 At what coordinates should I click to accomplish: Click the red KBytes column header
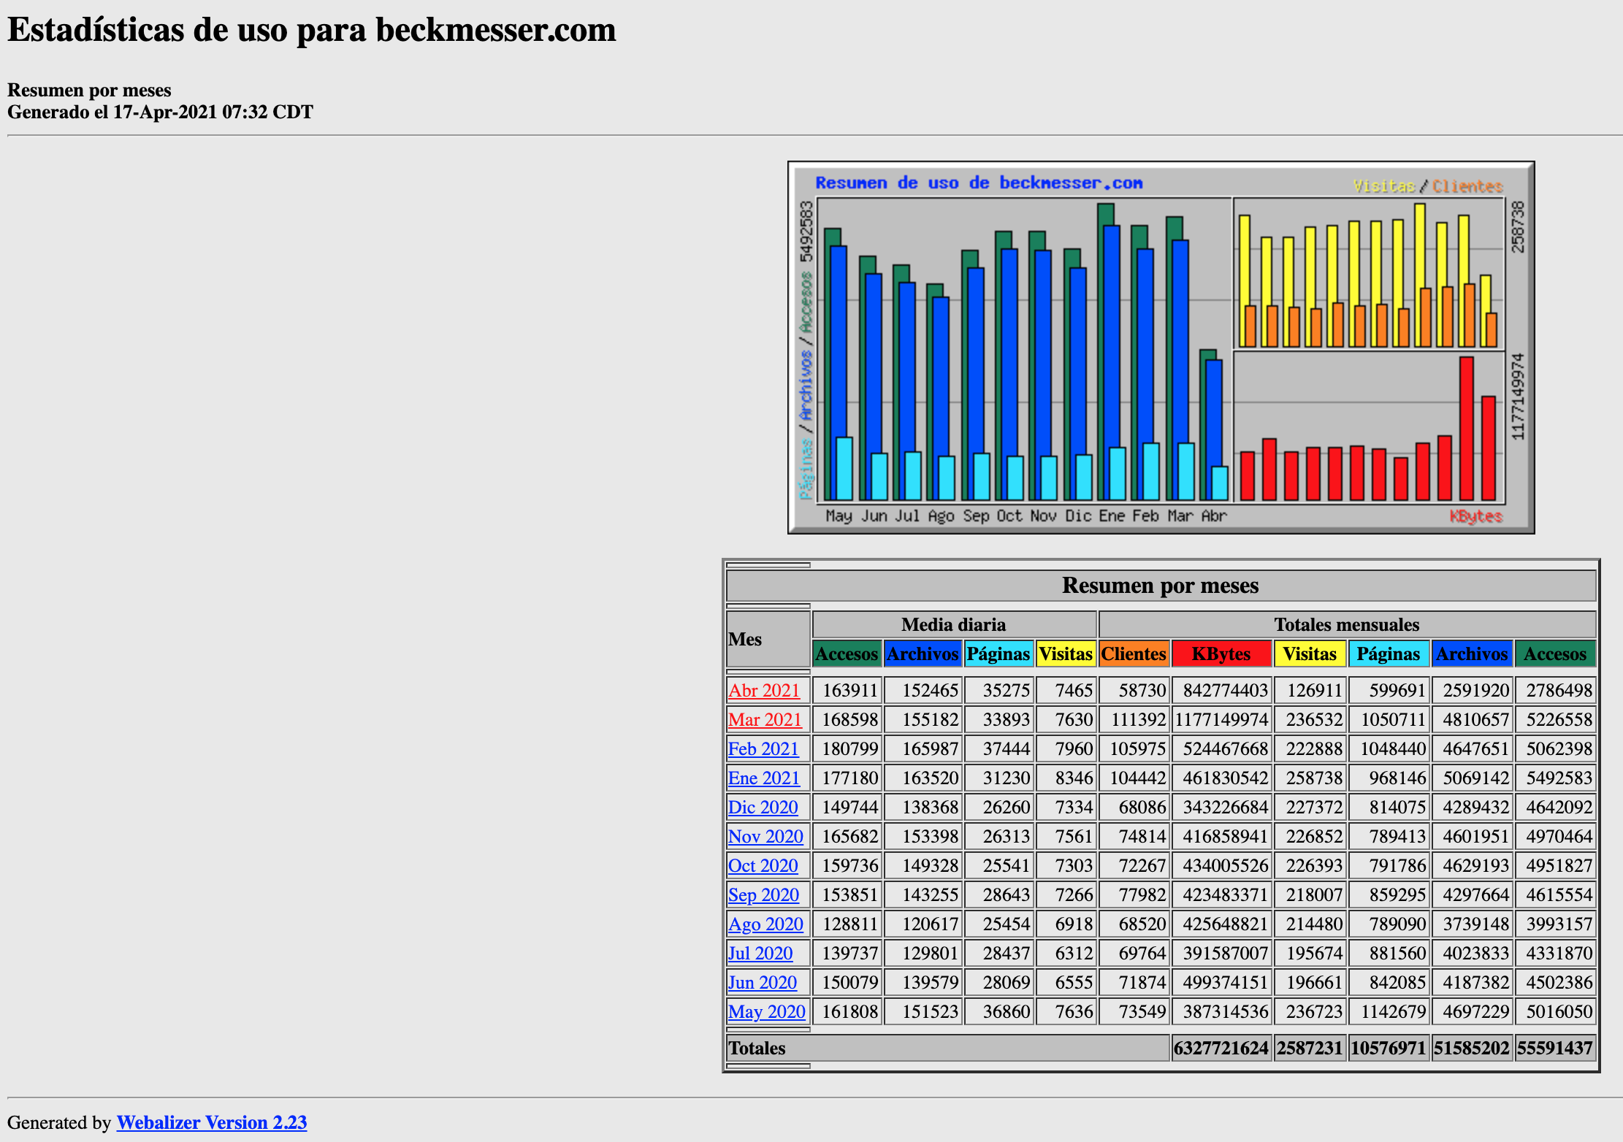pos(1221,654)
